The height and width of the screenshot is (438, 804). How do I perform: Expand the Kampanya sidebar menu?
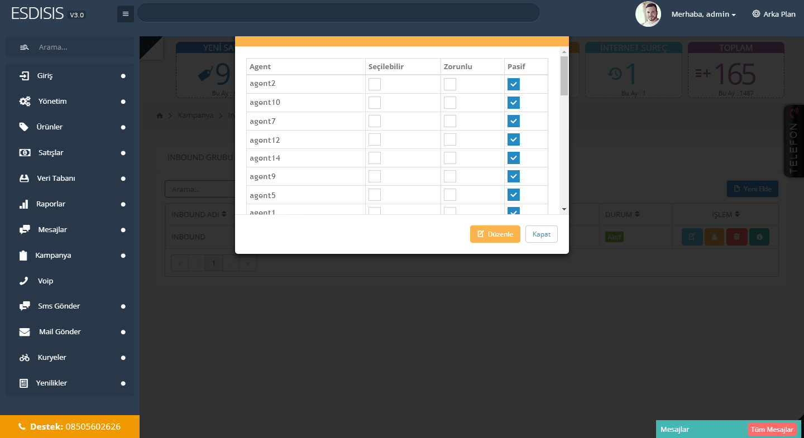point(53,256)
